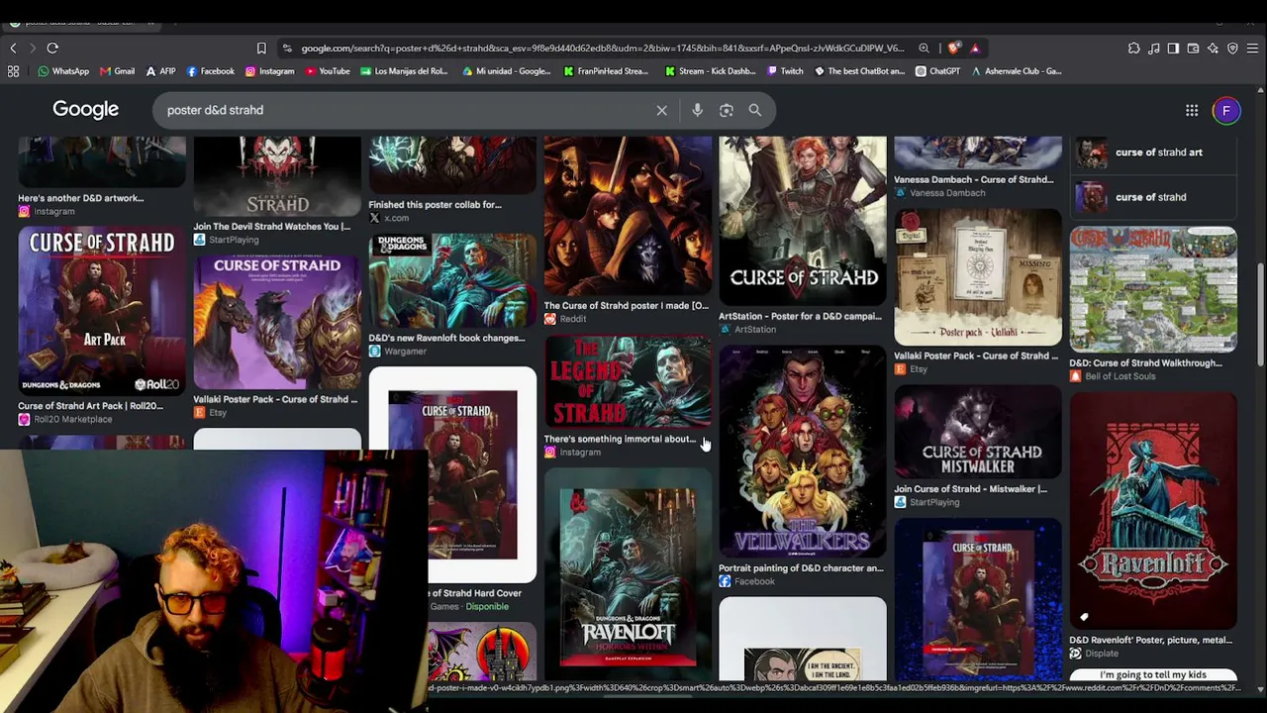Open the Gmail bookmark
The width and height of the screenshot is (1267, 713).
[117, 71]
